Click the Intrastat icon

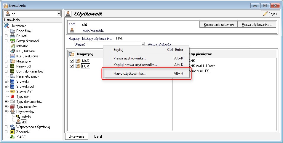click(x=12, y=46)
